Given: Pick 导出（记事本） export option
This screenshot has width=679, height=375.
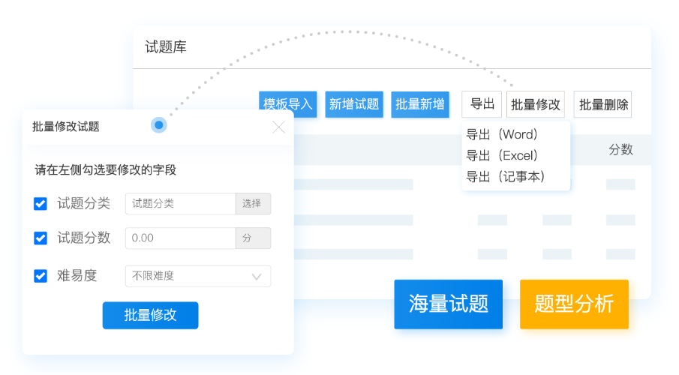Looking at the screenshot, I should tap(505, 177).
